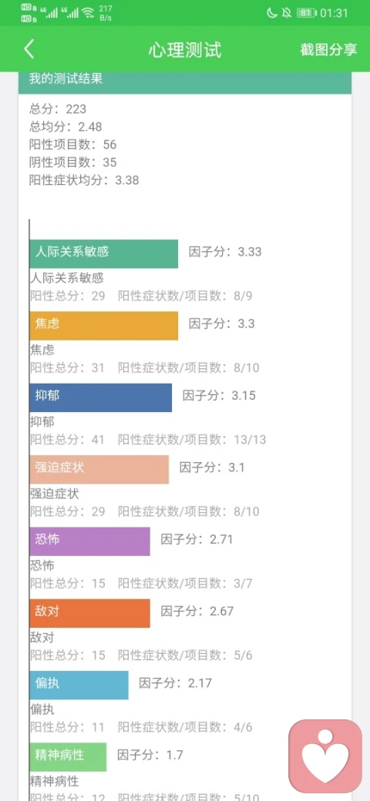
Task: Tap the moon do-not-disturb icon
Action: pos(272,13)
